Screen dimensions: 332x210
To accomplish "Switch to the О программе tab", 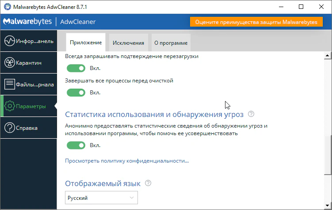I will point(171,43).
